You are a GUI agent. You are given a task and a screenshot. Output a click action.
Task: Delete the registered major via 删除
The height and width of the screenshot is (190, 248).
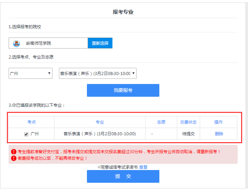pyautogui.click(x=219, y=134)
